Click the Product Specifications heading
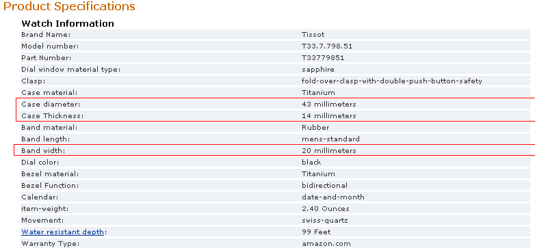Viewport: 535px width, 252px height. (69, 6)
